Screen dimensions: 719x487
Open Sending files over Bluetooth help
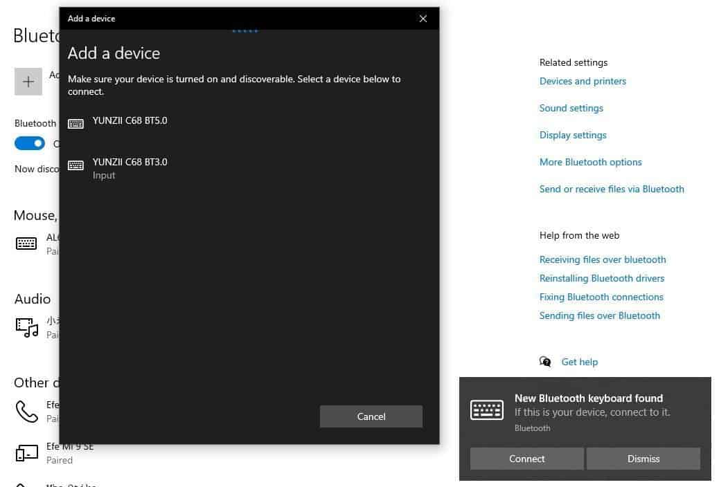(x=600, y=315)
